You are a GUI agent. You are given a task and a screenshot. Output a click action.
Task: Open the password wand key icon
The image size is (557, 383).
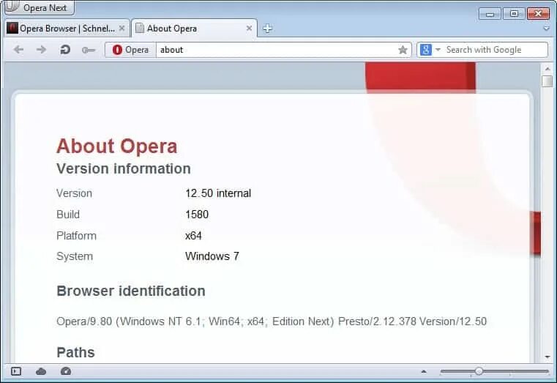pos(88,50)
